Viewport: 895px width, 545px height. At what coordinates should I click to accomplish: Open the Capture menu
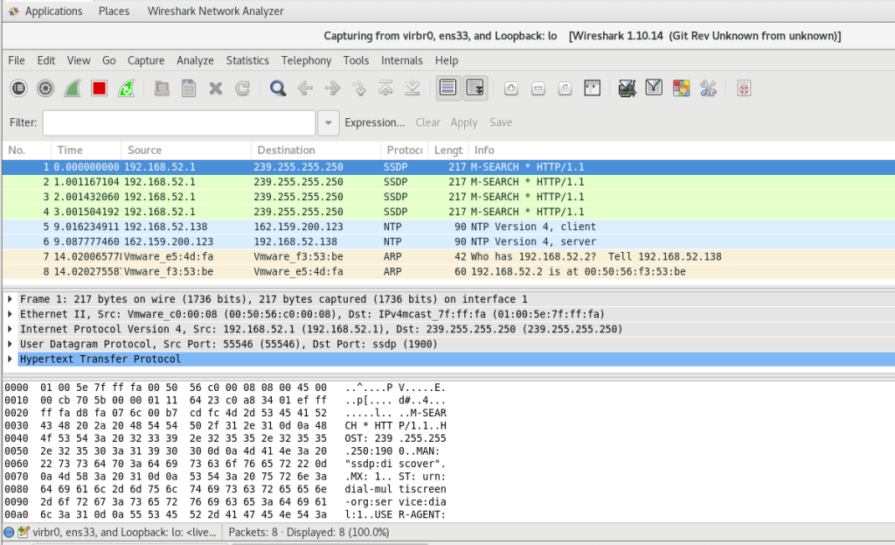point(146,60)
